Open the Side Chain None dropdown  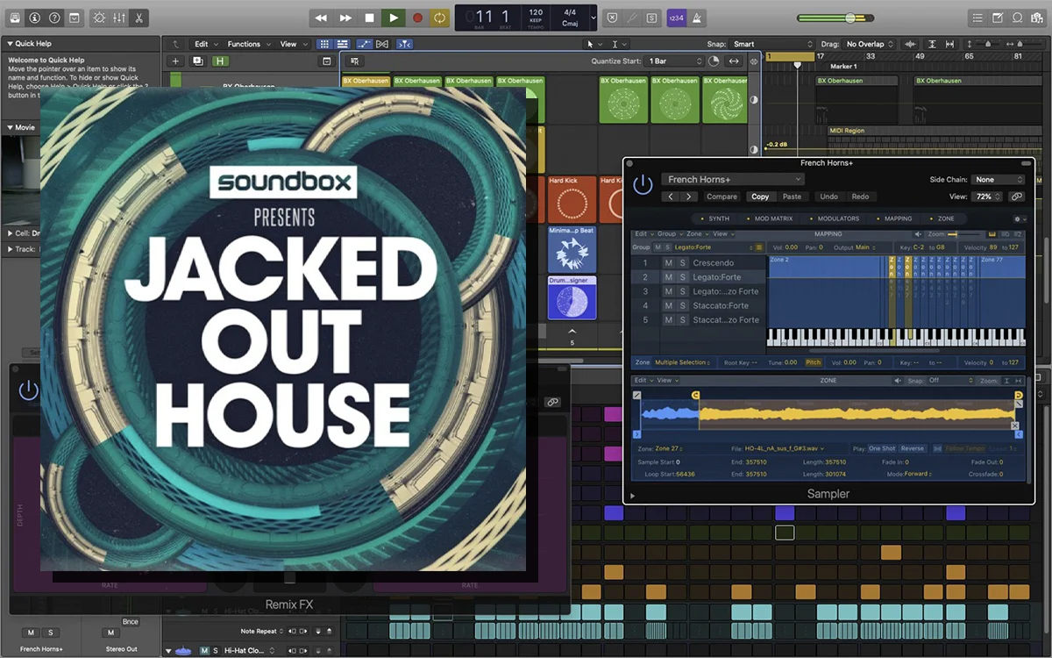pos(999,180)
